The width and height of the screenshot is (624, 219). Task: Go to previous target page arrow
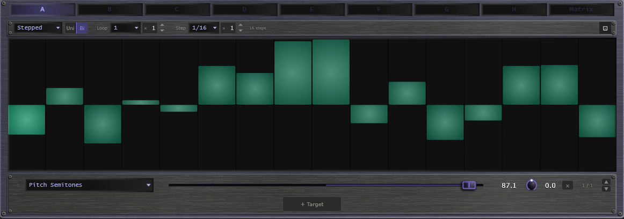[x=606, y=181]
